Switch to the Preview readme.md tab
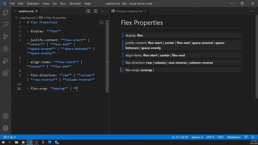 pyautogui.click(x=129, y=11)
